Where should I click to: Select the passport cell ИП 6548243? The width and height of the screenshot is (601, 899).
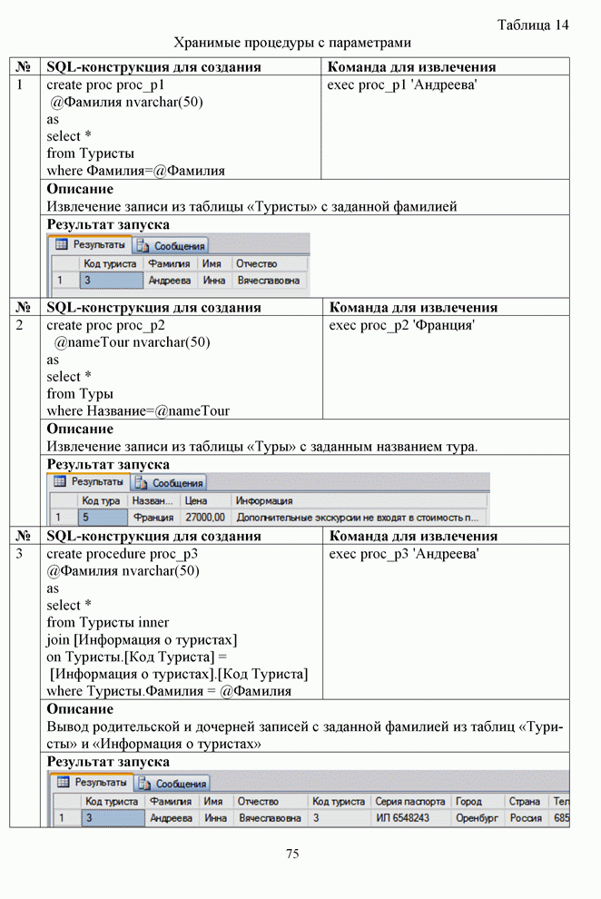tap(403, 818)
